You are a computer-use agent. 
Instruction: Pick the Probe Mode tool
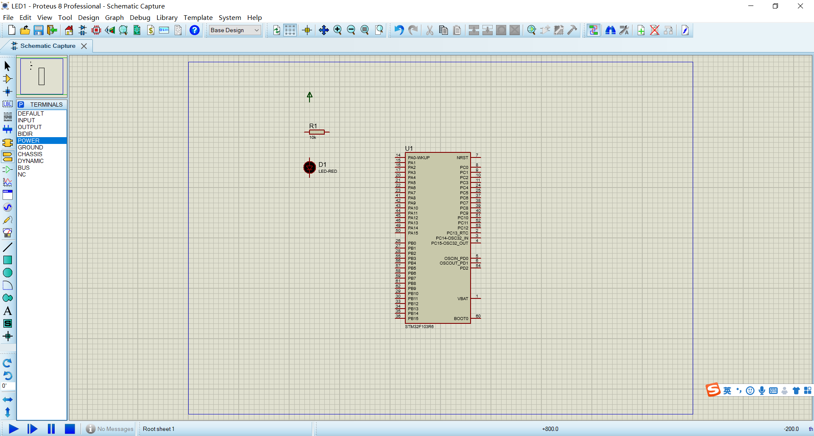click(7, 220)
